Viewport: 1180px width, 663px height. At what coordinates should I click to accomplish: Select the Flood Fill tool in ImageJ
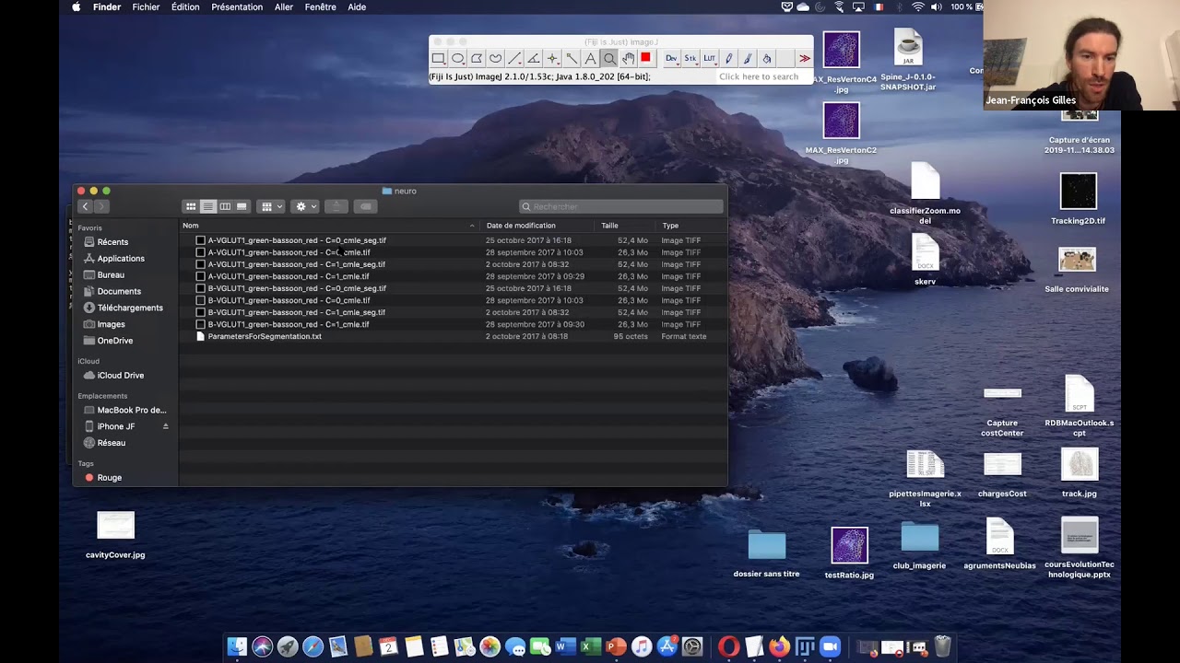click(766, 58)
